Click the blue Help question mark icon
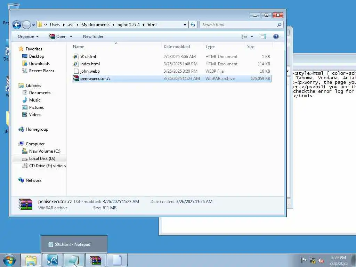356x267 pixels. [276, 37]
